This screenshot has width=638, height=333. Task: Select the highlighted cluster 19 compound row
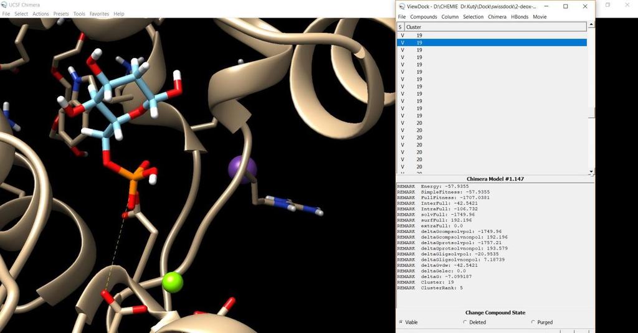point(492,43)
